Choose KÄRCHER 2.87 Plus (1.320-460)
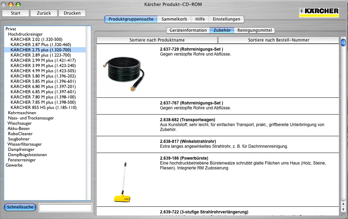Viewport: 348px width, 219px height. 41,45
